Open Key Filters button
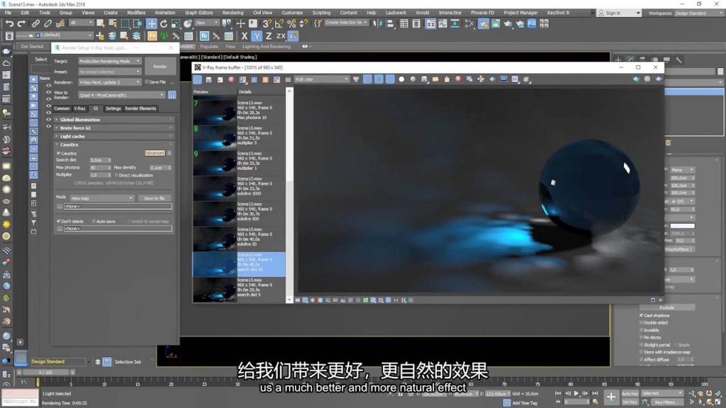 [x=666, y=402]
